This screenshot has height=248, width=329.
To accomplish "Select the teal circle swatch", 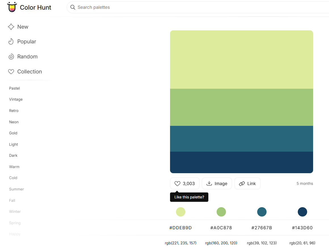I will [x=262, y=212].
